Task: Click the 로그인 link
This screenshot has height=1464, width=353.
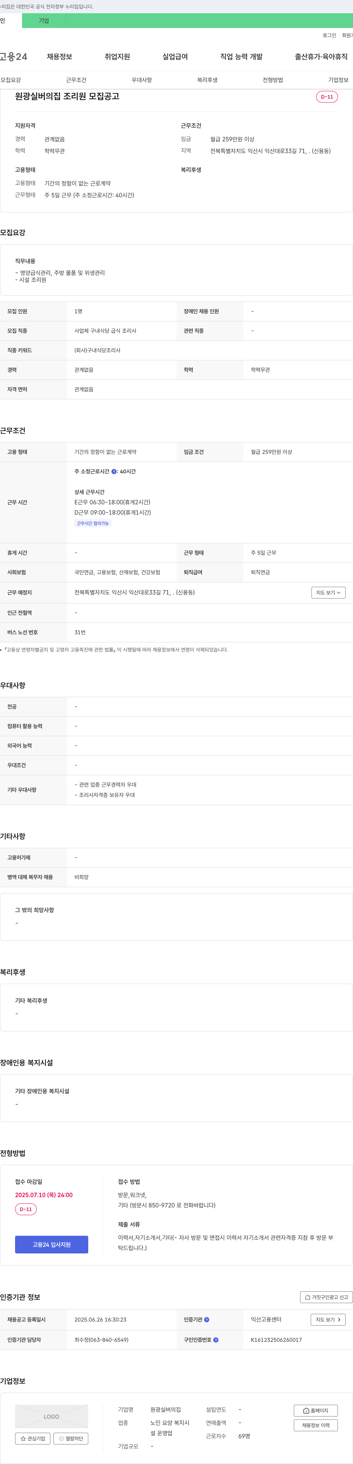Action: tap(329, 35)
